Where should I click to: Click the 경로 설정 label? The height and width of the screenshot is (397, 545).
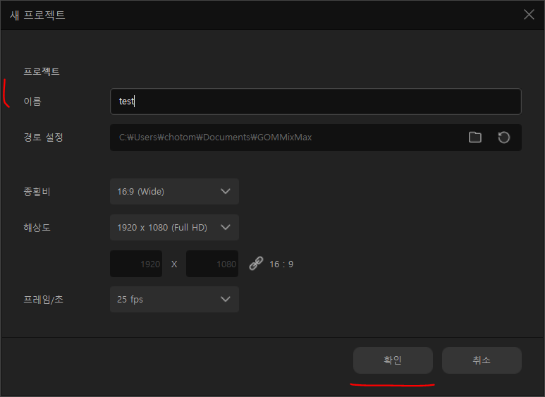click(43, 138)
